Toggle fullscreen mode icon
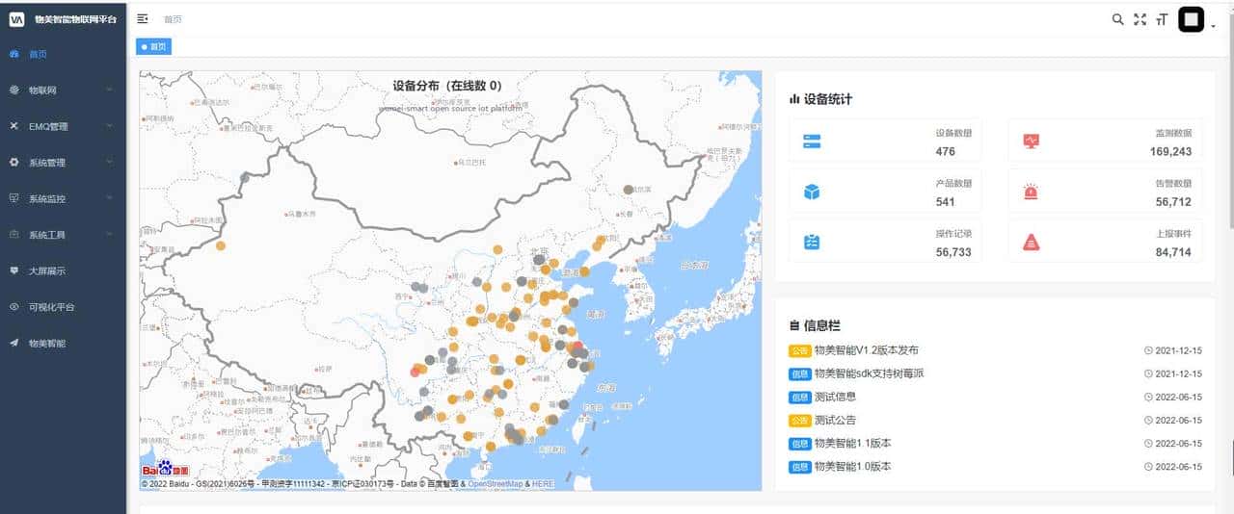The width and height of the screenshot is (1234, 514). point(1140,19)
